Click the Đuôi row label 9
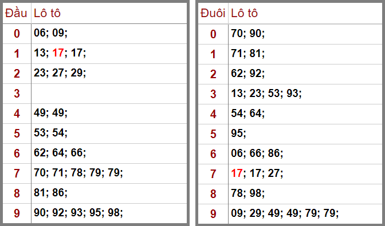385x226 pixels. [213, 213]
